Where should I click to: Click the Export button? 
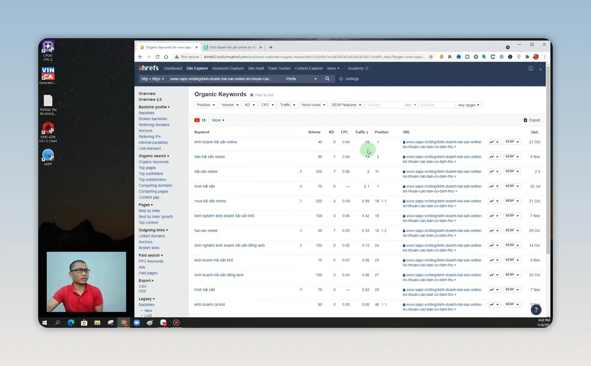point(532,120)
